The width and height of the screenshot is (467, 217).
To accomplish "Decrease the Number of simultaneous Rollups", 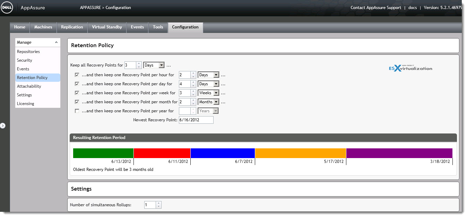I will click(158, 207).
